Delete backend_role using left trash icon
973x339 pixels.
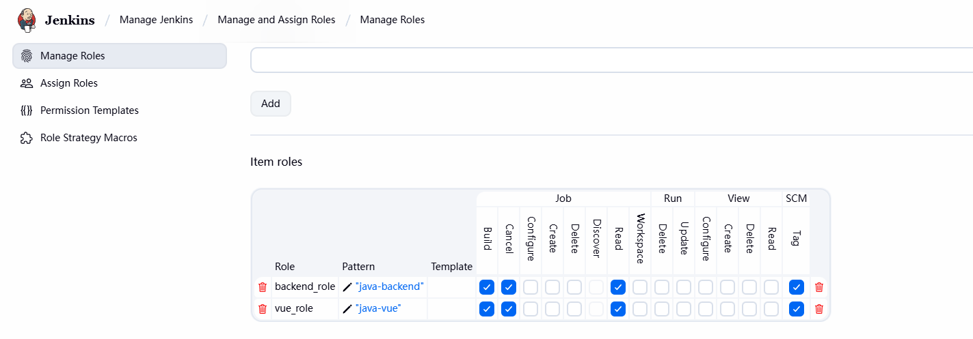263,287
